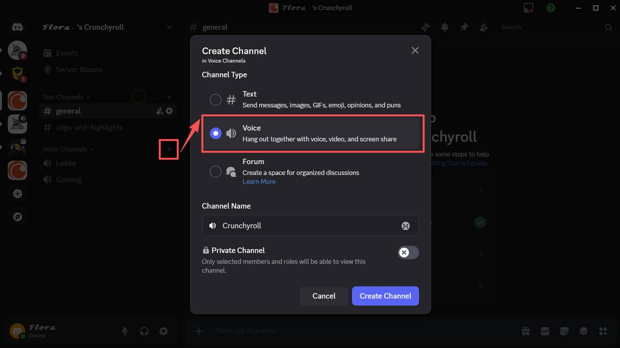Select the Forum channel type radio button
Image resolution: width=620 pixels, height=348 pixels.
216,171
